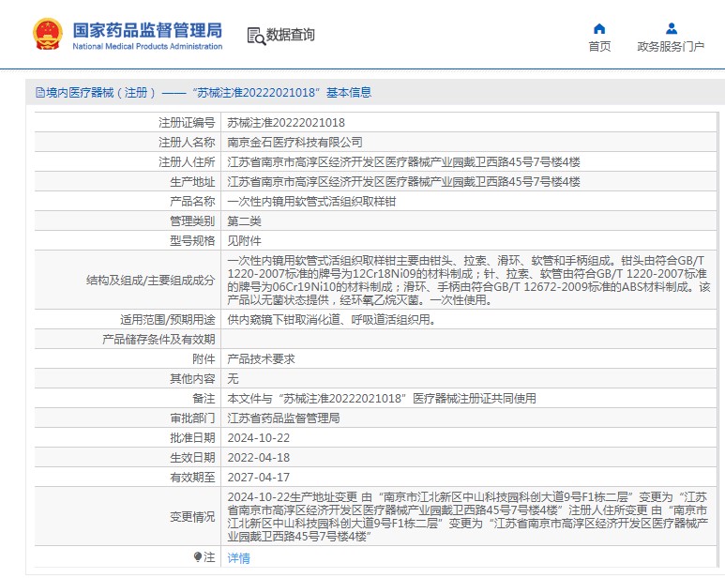Image resolution: width=725 pixels, height=578 pixels.
Task: Click the 数据查询 label
Action: point(291,35)
